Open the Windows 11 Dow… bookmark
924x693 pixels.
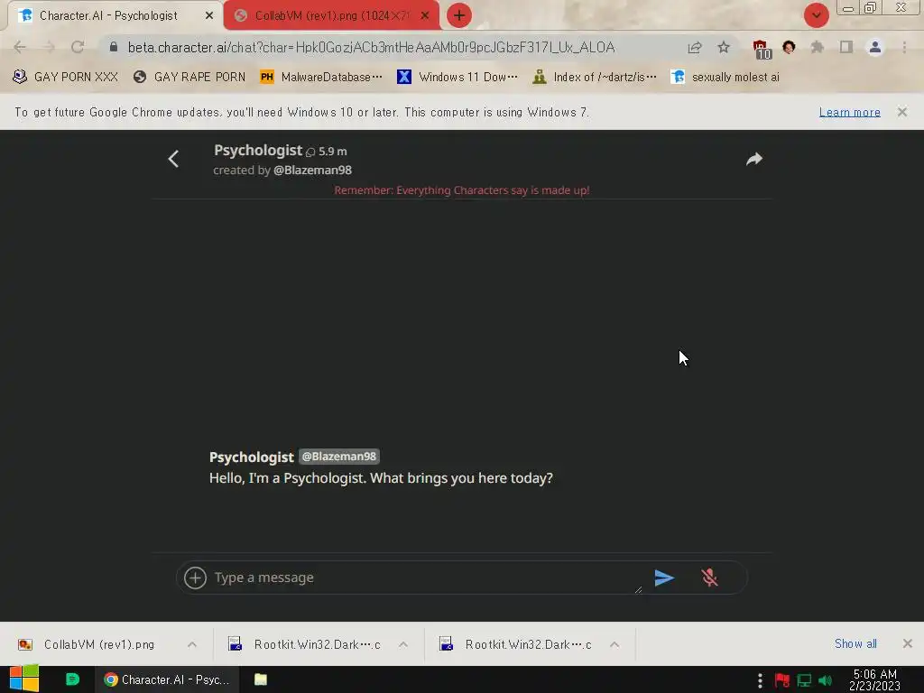[457, 77]
